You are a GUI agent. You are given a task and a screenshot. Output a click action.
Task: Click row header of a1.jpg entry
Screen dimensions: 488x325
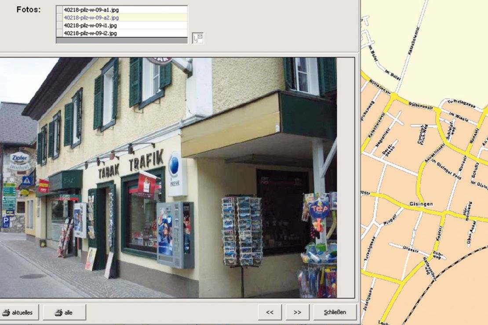click(x=59, y=10)
